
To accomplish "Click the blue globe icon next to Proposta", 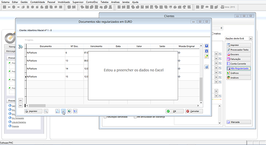I will pyautogui.click(x=10, y=126).
